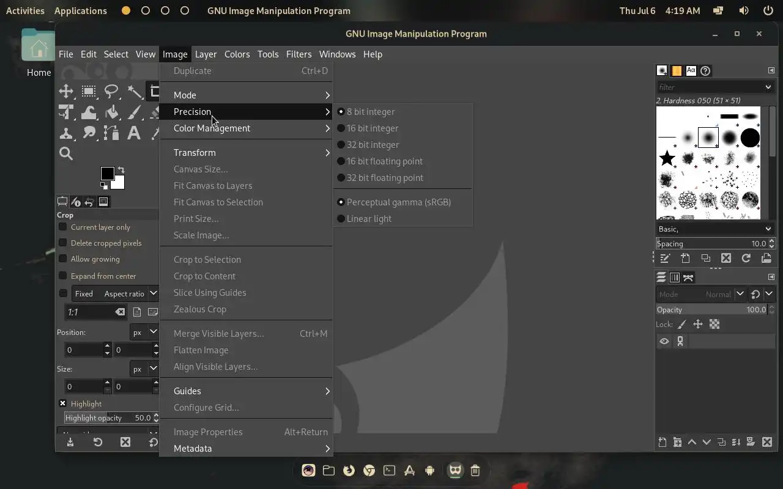Open the brush filter dropdown arrow
This screenshot has height=489, width=783.
point(768,87)
